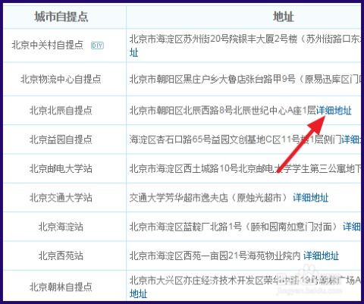Click address 北京市海淀区蓝靛厂北路1号
Viewport: 364px width, 304px height.
click(186, 227)
